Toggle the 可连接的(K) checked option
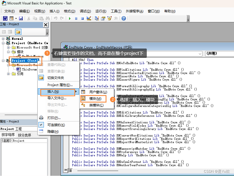 point(58,125)
